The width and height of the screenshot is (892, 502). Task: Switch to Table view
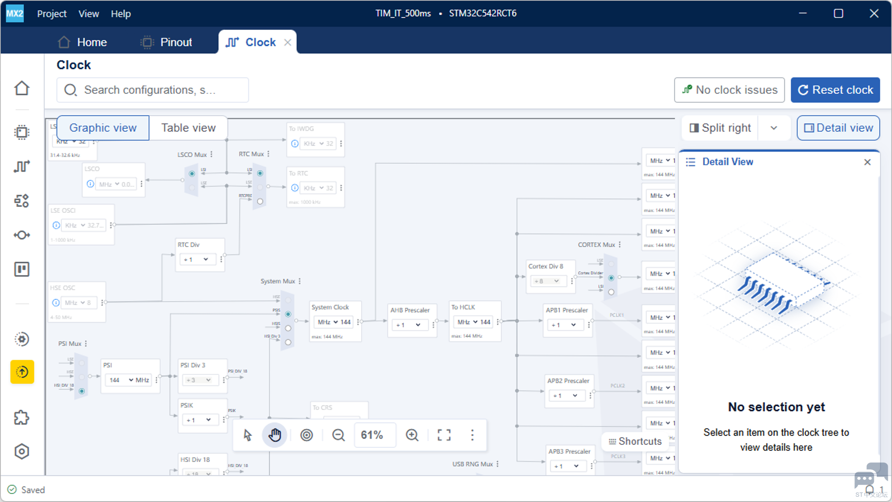click(188, 128)
